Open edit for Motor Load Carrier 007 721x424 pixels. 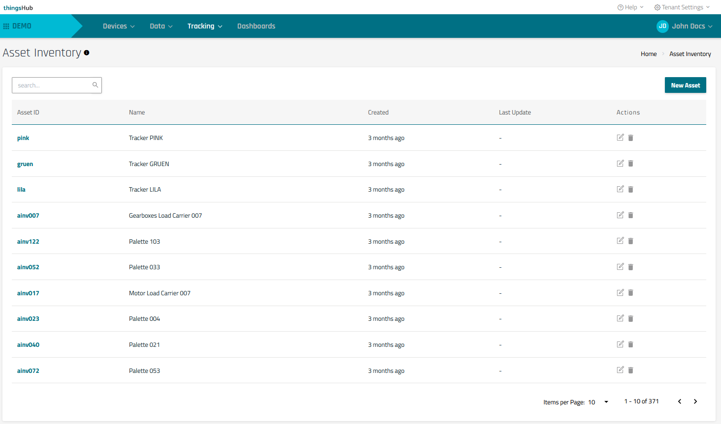(x=620, y=293)
